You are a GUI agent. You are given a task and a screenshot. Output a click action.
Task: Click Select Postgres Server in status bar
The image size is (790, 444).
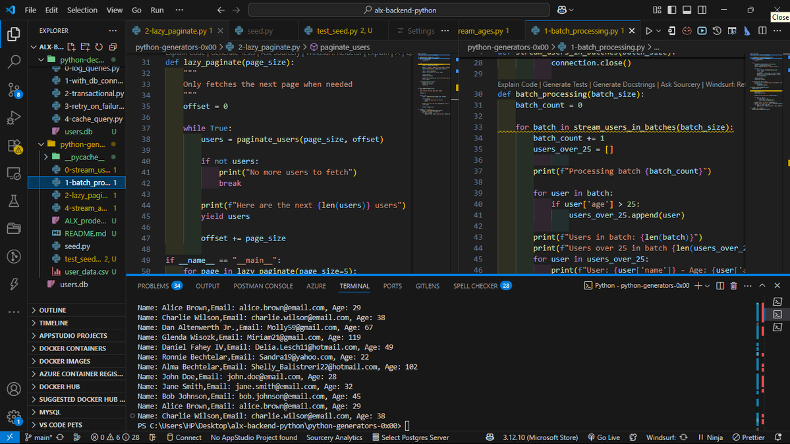pos(410,437)
